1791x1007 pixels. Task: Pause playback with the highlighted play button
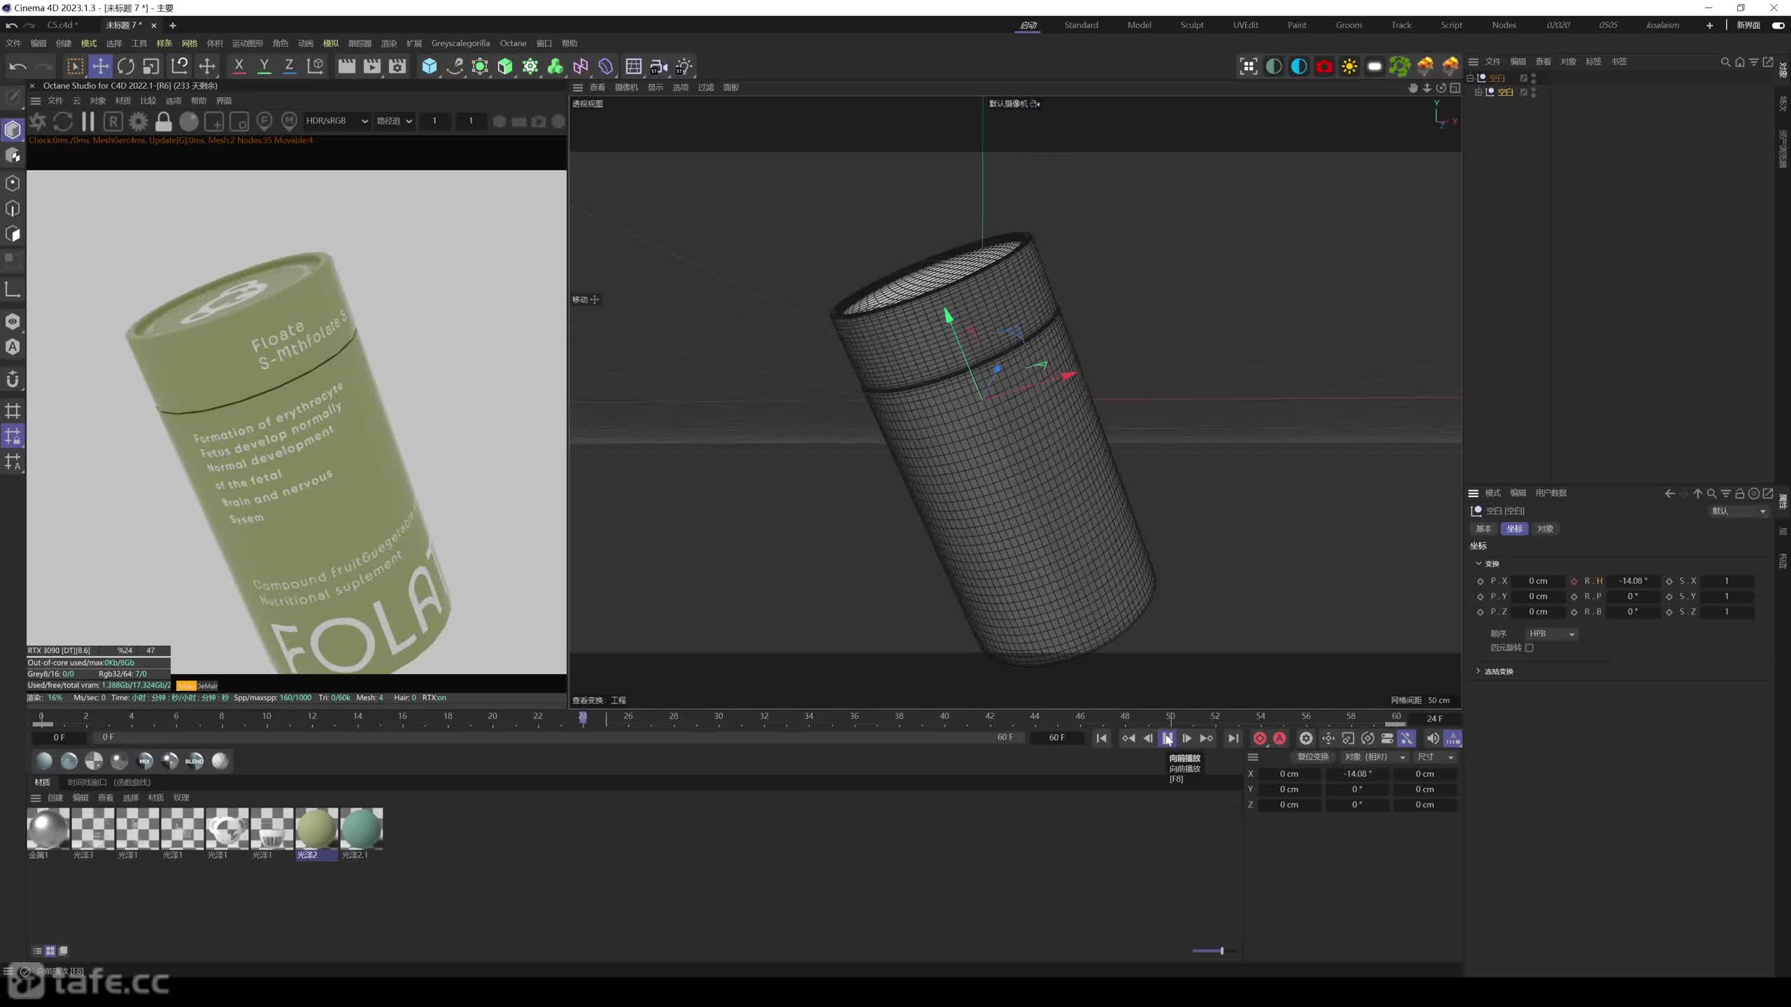pos(1168,738)
